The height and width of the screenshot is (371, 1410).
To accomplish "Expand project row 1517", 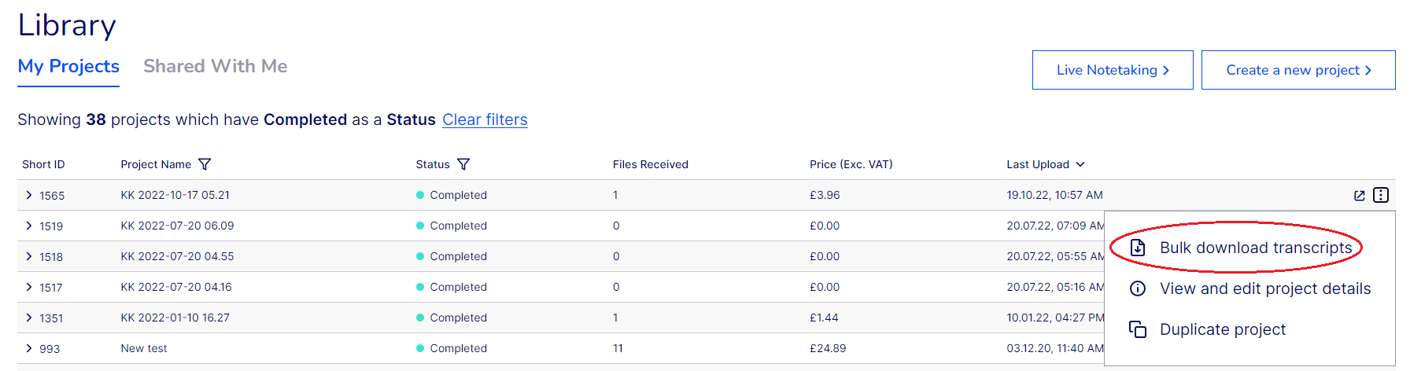I will [x=29, y=287].
